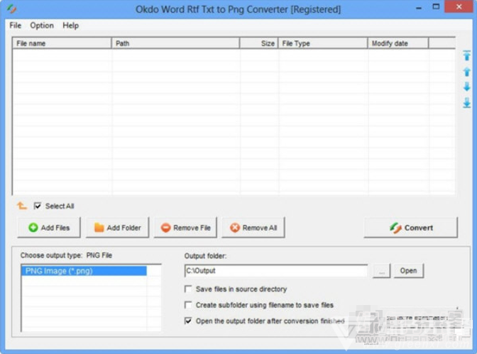Sort by Path column header
Viewport: 477px width, 354px height.
(x=175, y=43)
